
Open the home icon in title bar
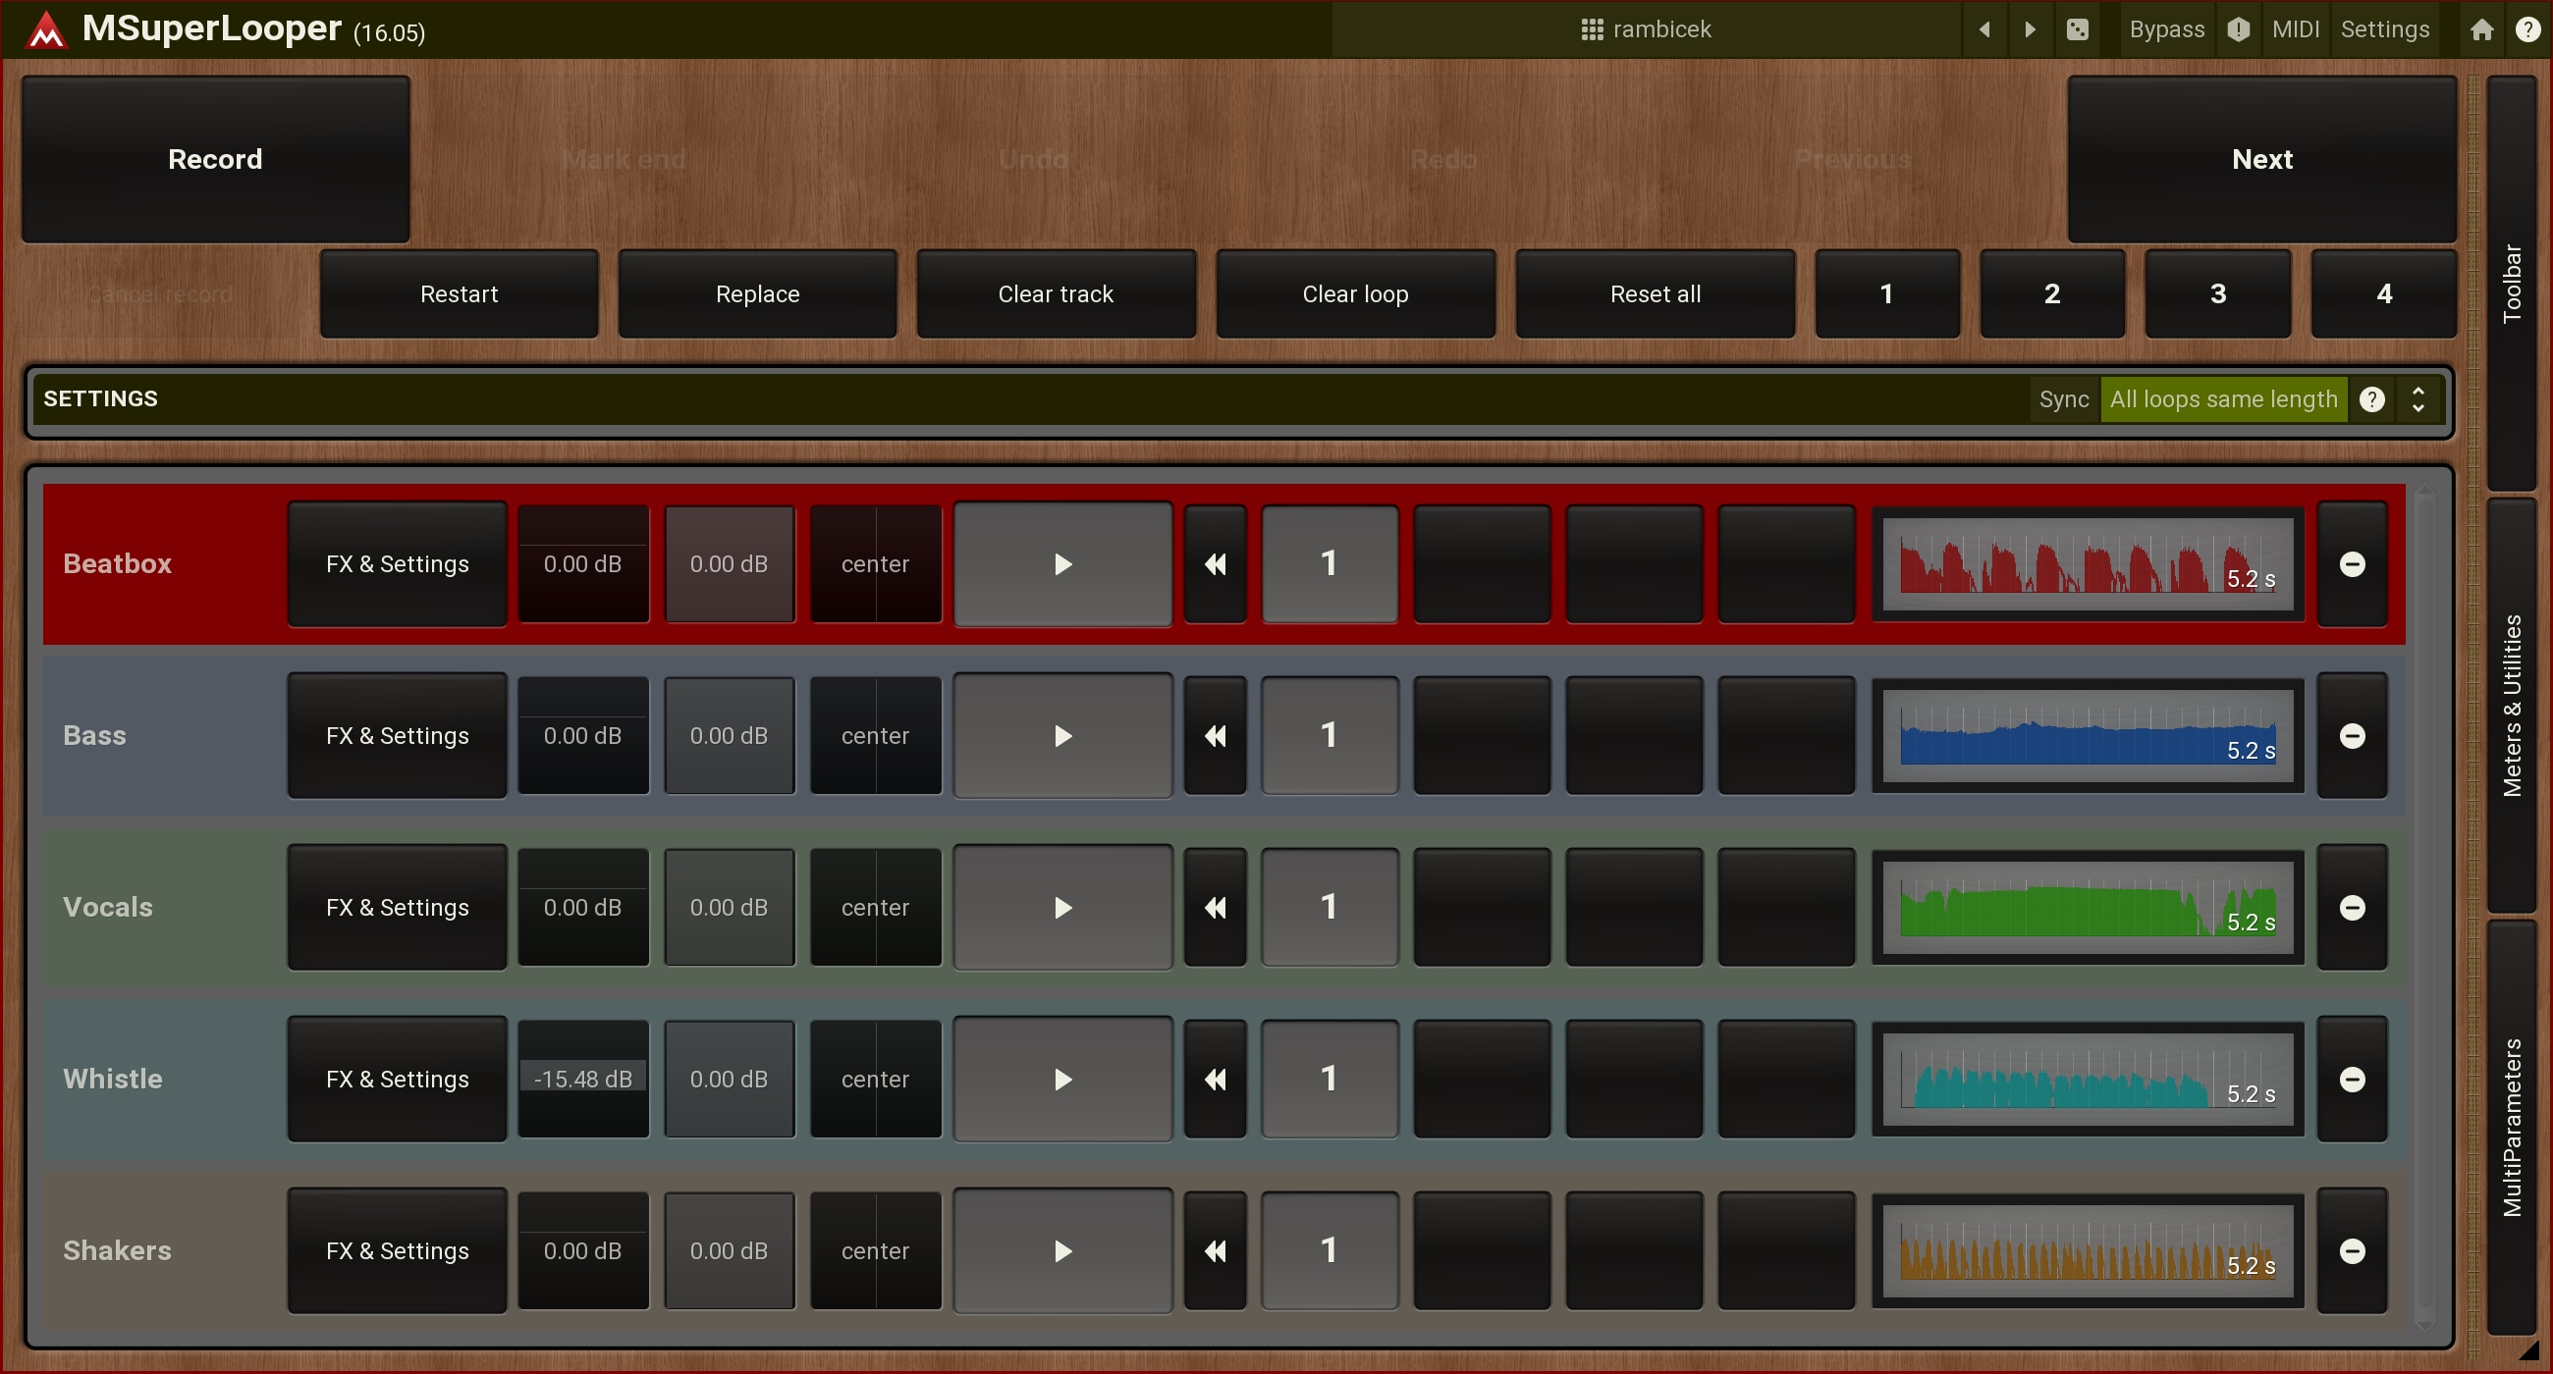(x=2481, y=29)
